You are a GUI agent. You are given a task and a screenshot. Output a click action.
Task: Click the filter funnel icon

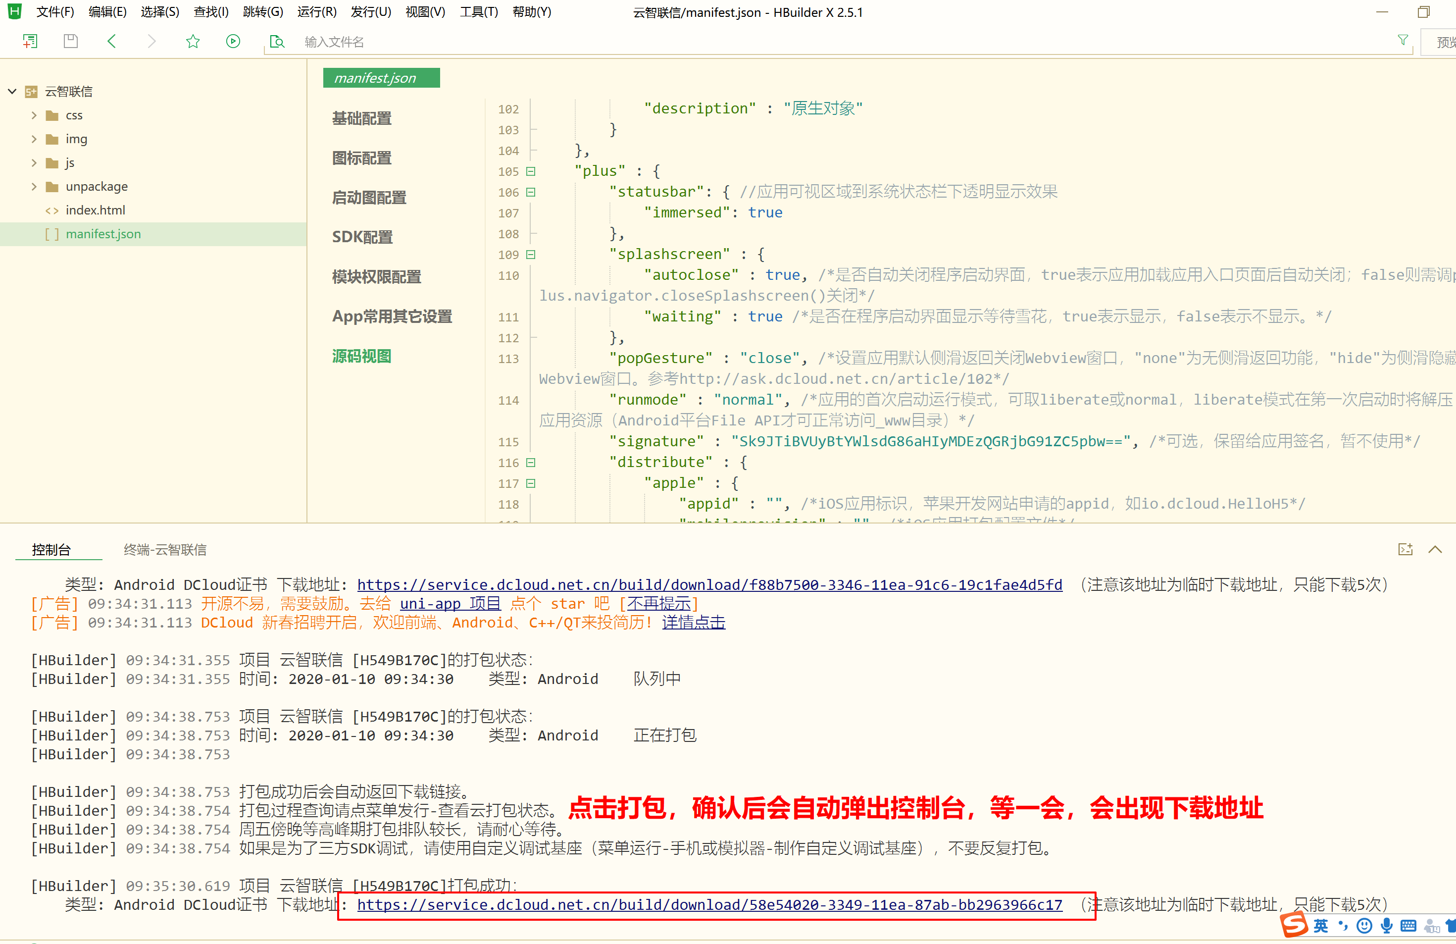tap(1403, 40)
